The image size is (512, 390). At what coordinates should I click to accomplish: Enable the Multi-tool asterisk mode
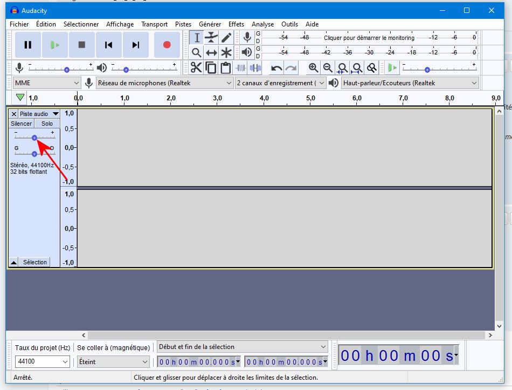226,52
